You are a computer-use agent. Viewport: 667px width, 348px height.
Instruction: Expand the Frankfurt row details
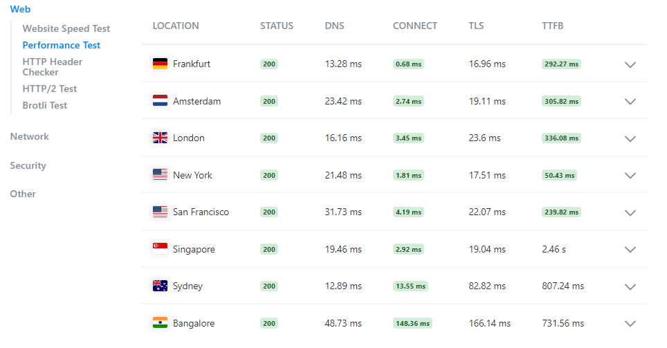pyautogui.click(x=630, y=64)
